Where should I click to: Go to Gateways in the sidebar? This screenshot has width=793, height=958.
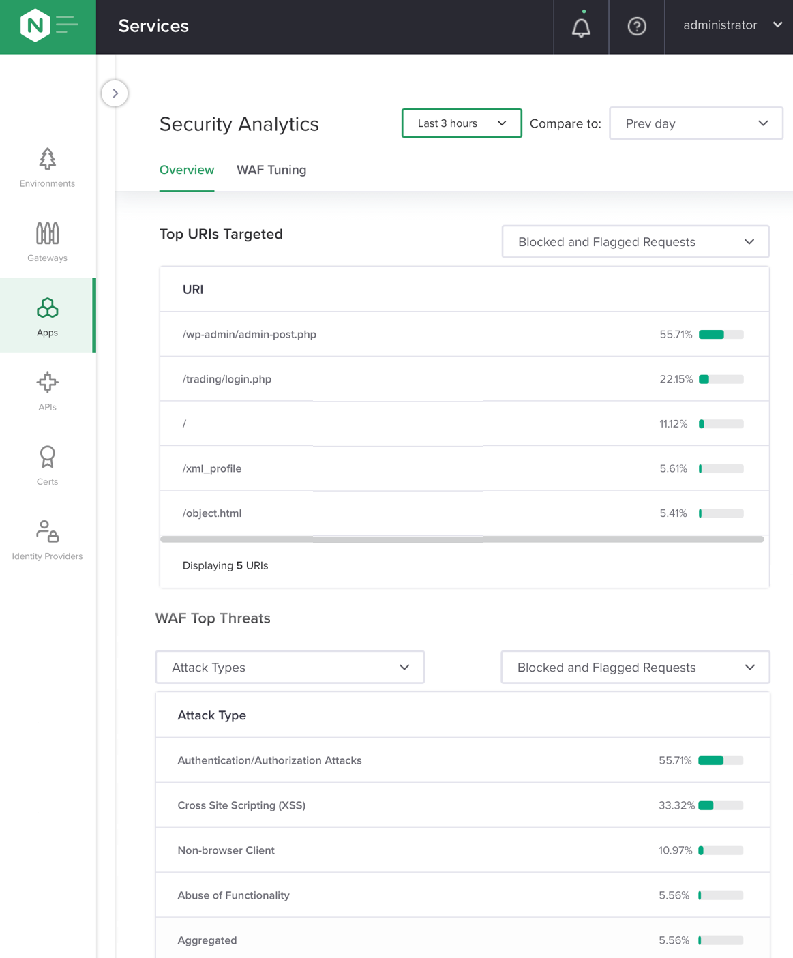coord(47,242)
